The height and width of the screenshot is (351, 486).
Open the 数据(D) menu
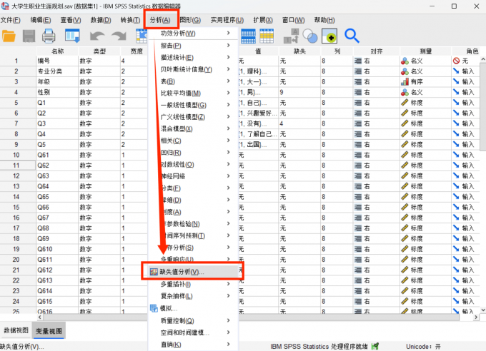click(101, 20)
